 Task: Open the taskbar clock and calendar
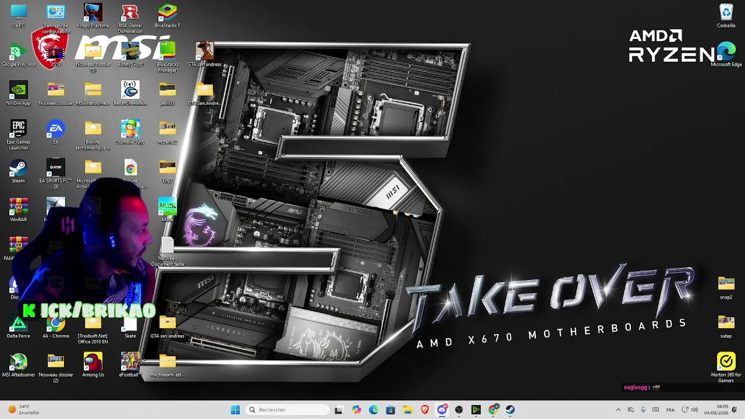(716, 410)
